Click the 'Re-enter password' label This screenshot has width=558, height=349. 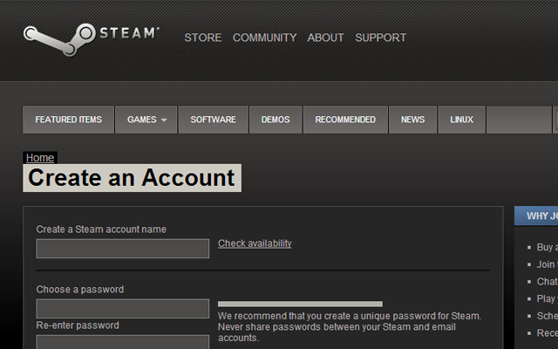(78, 325)
